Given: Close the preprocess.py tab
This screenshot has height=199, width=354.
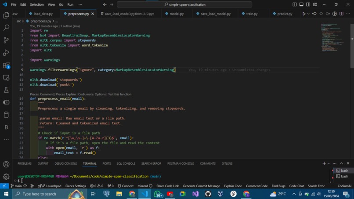Looking at the screenshot, I should click(93, 14).
